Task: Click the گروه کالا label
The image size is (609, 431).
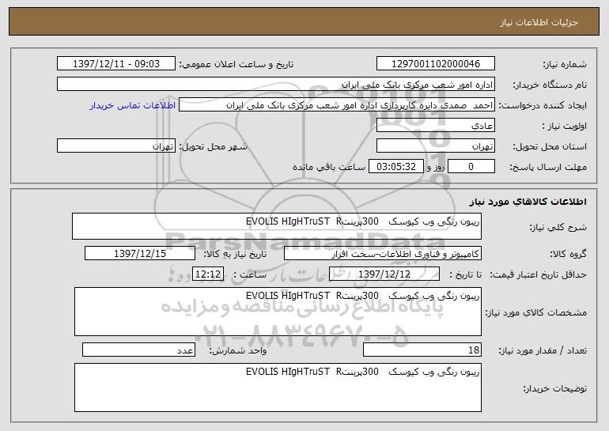Action: coord(568,254)
